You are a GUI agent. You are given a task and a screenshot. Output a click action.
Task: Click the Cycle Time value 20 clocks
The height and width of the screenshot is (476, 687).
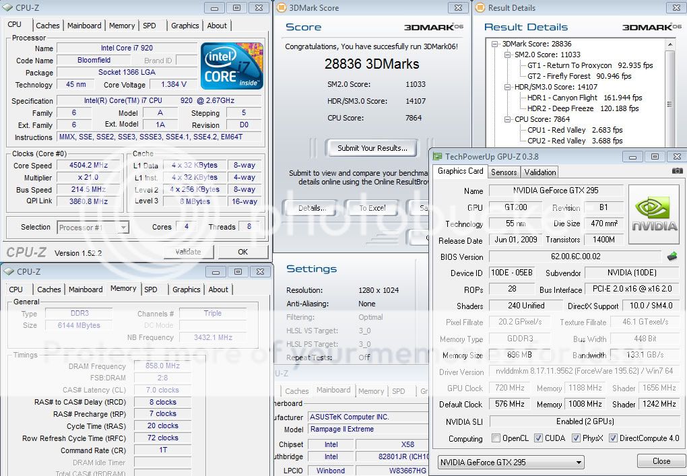[x=163, y=426]
